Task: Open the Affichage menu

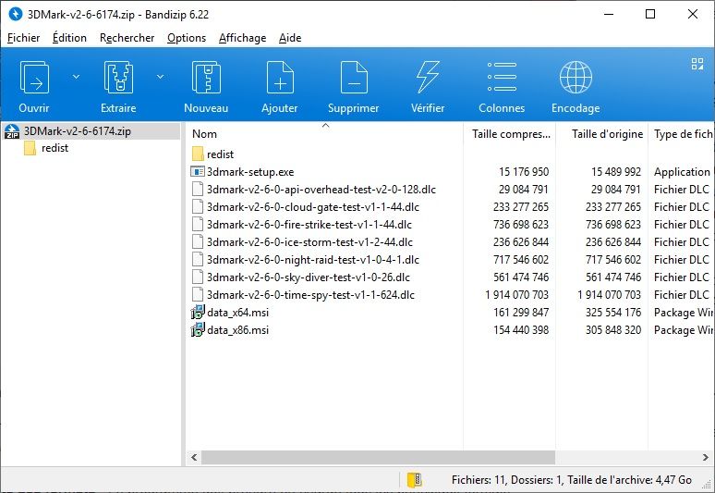Action: (243, 38)
